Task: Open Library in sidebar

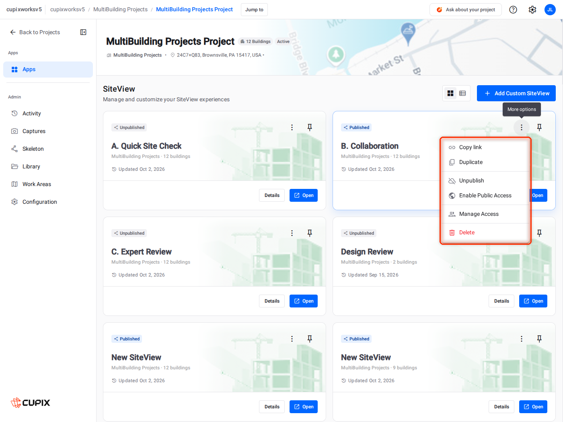Action: (x=48, y=166)
